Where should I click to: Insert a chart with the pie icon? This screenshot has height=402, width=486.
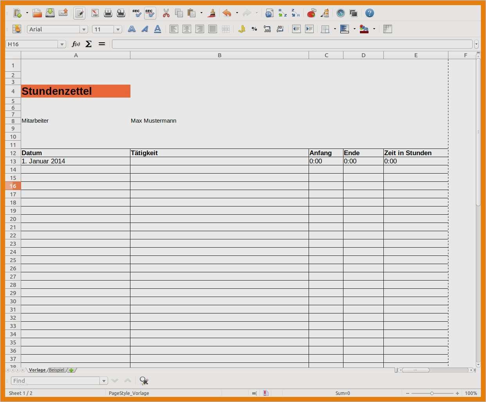tap(311, 13)
